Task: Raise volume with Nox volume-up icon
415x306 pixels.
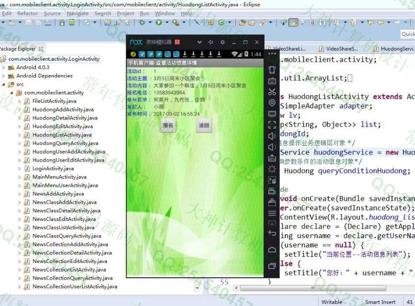Action: click(x=272, y=136)
